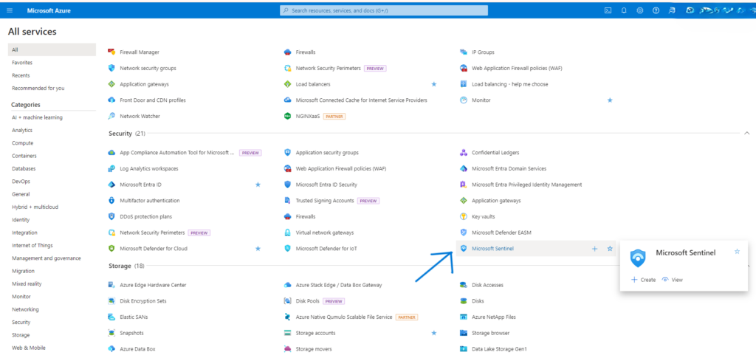Click the Microsoft Defender for Cloud icon

(112, 249)
